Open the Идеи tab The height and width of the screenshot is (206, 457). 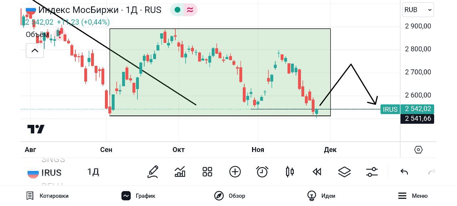[321, 196]
